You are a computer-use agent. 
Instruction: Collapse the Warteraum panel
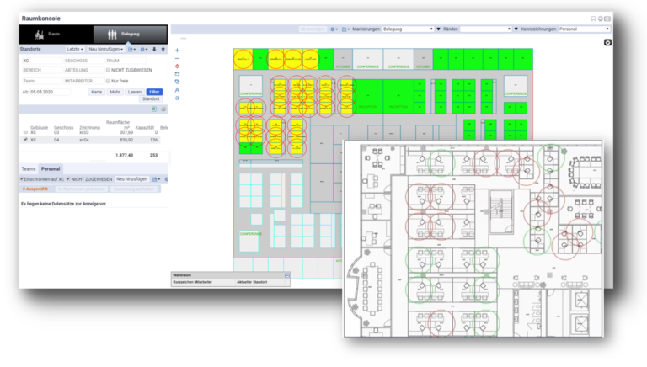coord(286,275)
